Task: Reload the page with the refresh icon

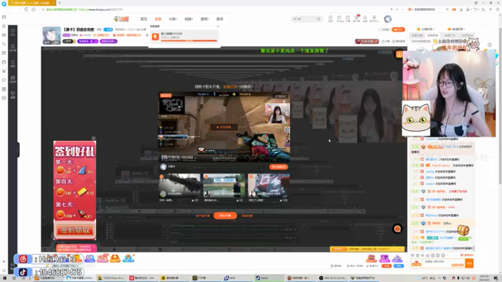Action: [26, 9]
